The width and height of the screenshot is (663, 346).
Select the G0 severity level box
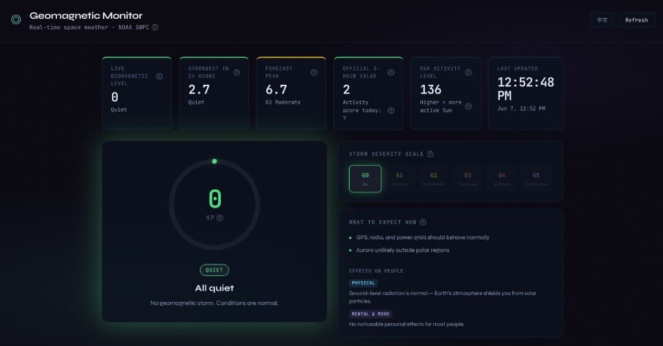[x=365, y=178]
